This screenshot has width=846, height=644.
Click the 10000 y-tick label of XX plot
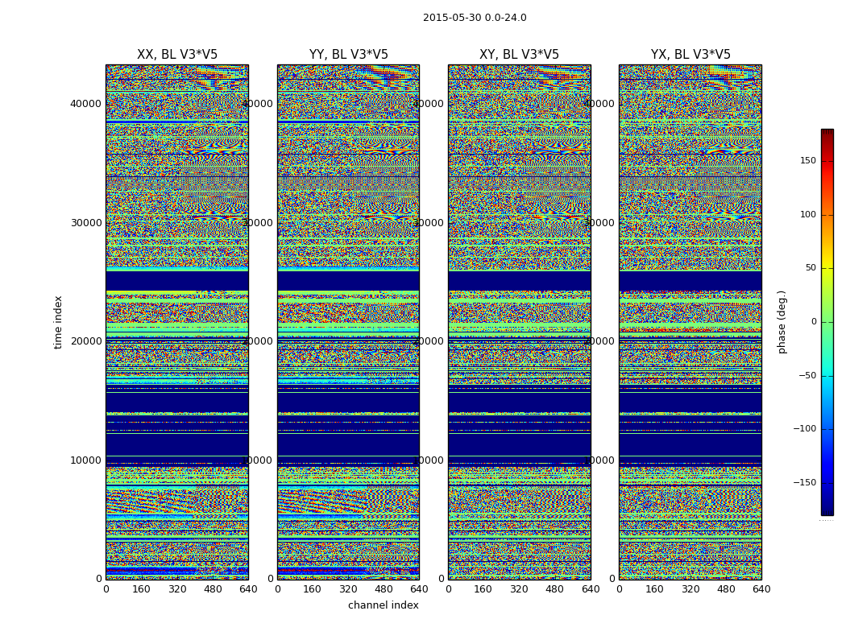point(87,460)
